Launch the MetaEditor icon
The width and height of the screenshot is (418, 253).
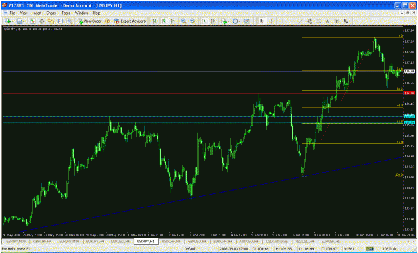[x=107, y=21]
